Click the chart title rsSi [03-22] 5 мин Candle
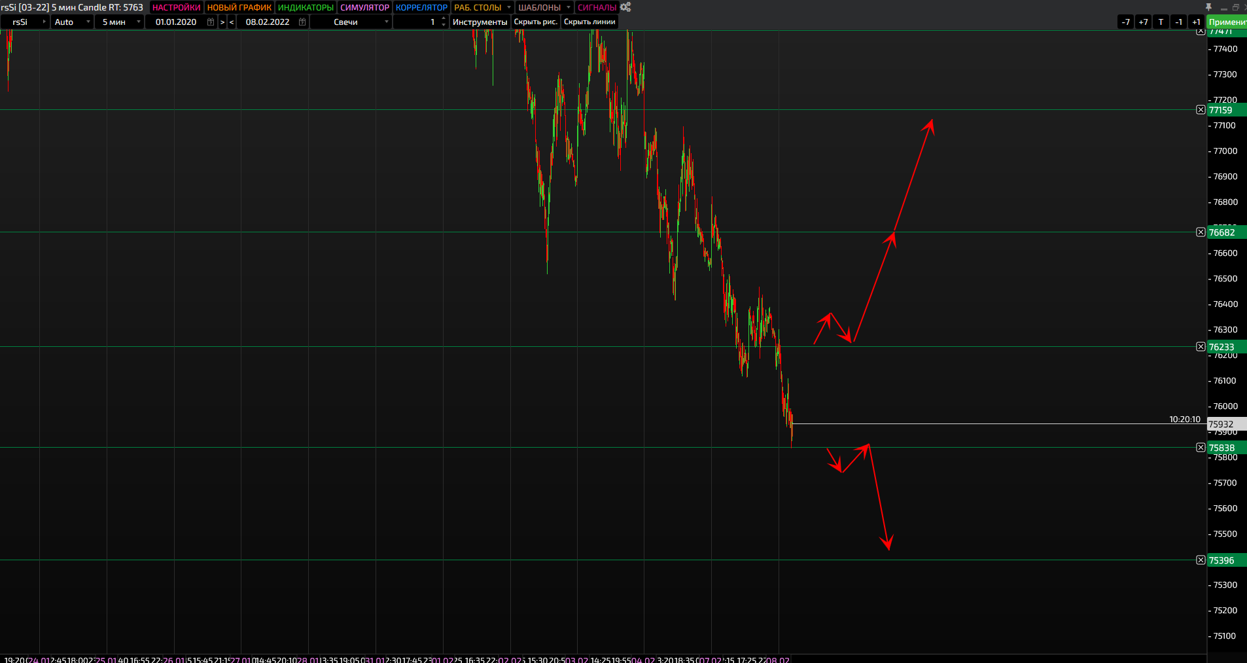This screenshot has width=1247, height=663. 72,7
